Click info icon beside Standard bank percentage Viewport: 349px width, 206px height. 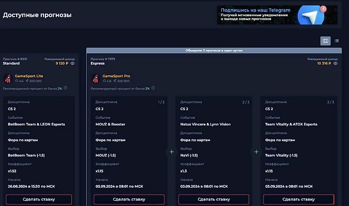[65, 88]
